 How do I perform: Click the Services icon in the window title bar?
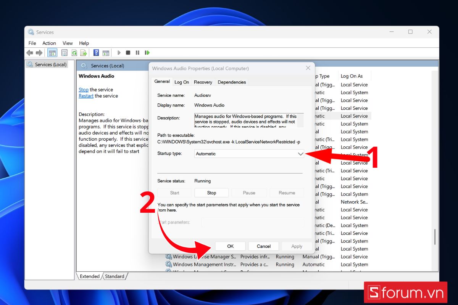(31, 32)
